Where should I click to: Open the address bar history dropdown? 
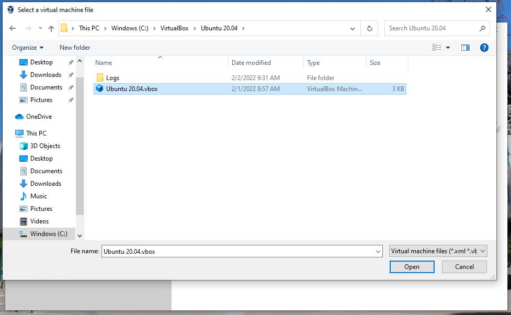pyautogui.click(x=353, y=28)
